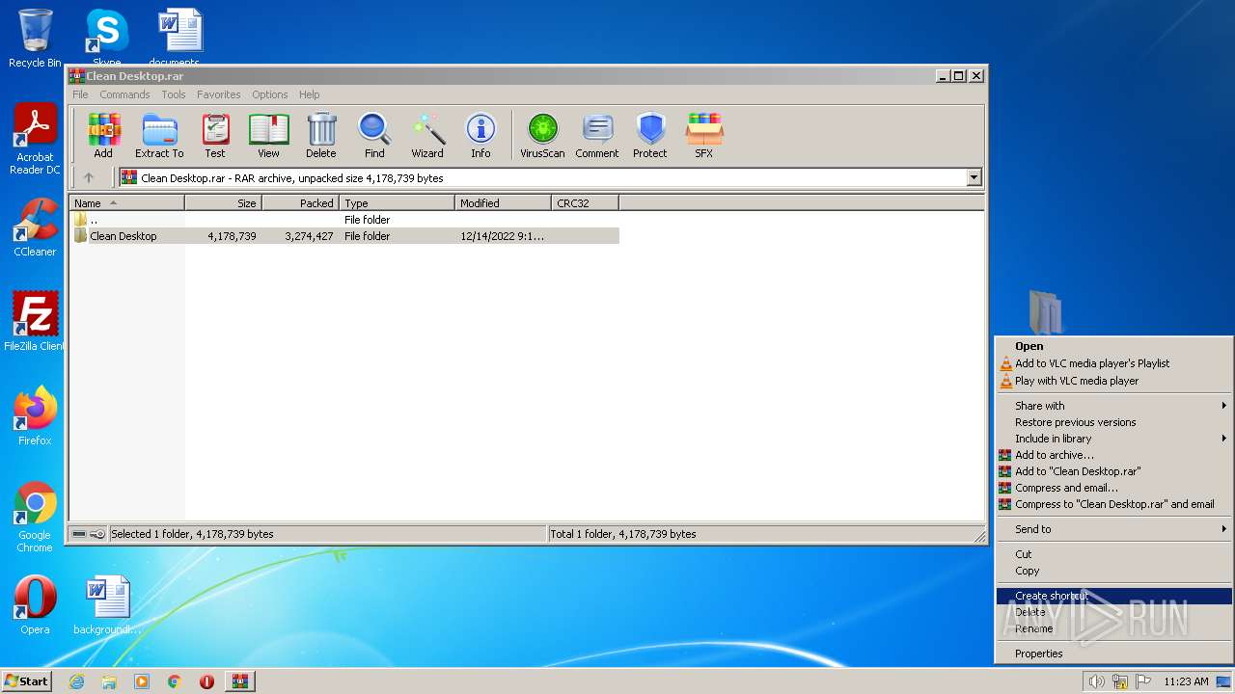Open the Commands menu

tap(124, 94)
